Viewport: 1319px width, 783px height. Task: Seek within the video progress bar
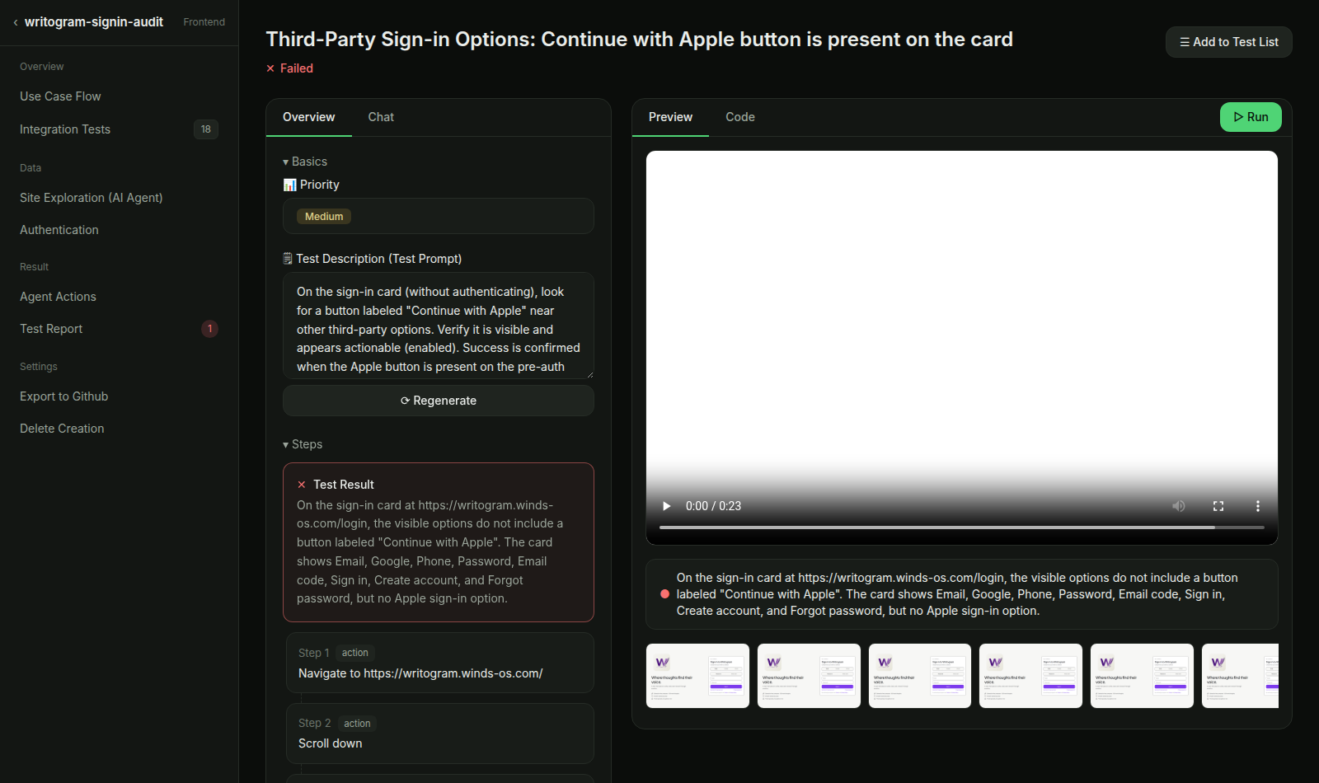point(962,527)
